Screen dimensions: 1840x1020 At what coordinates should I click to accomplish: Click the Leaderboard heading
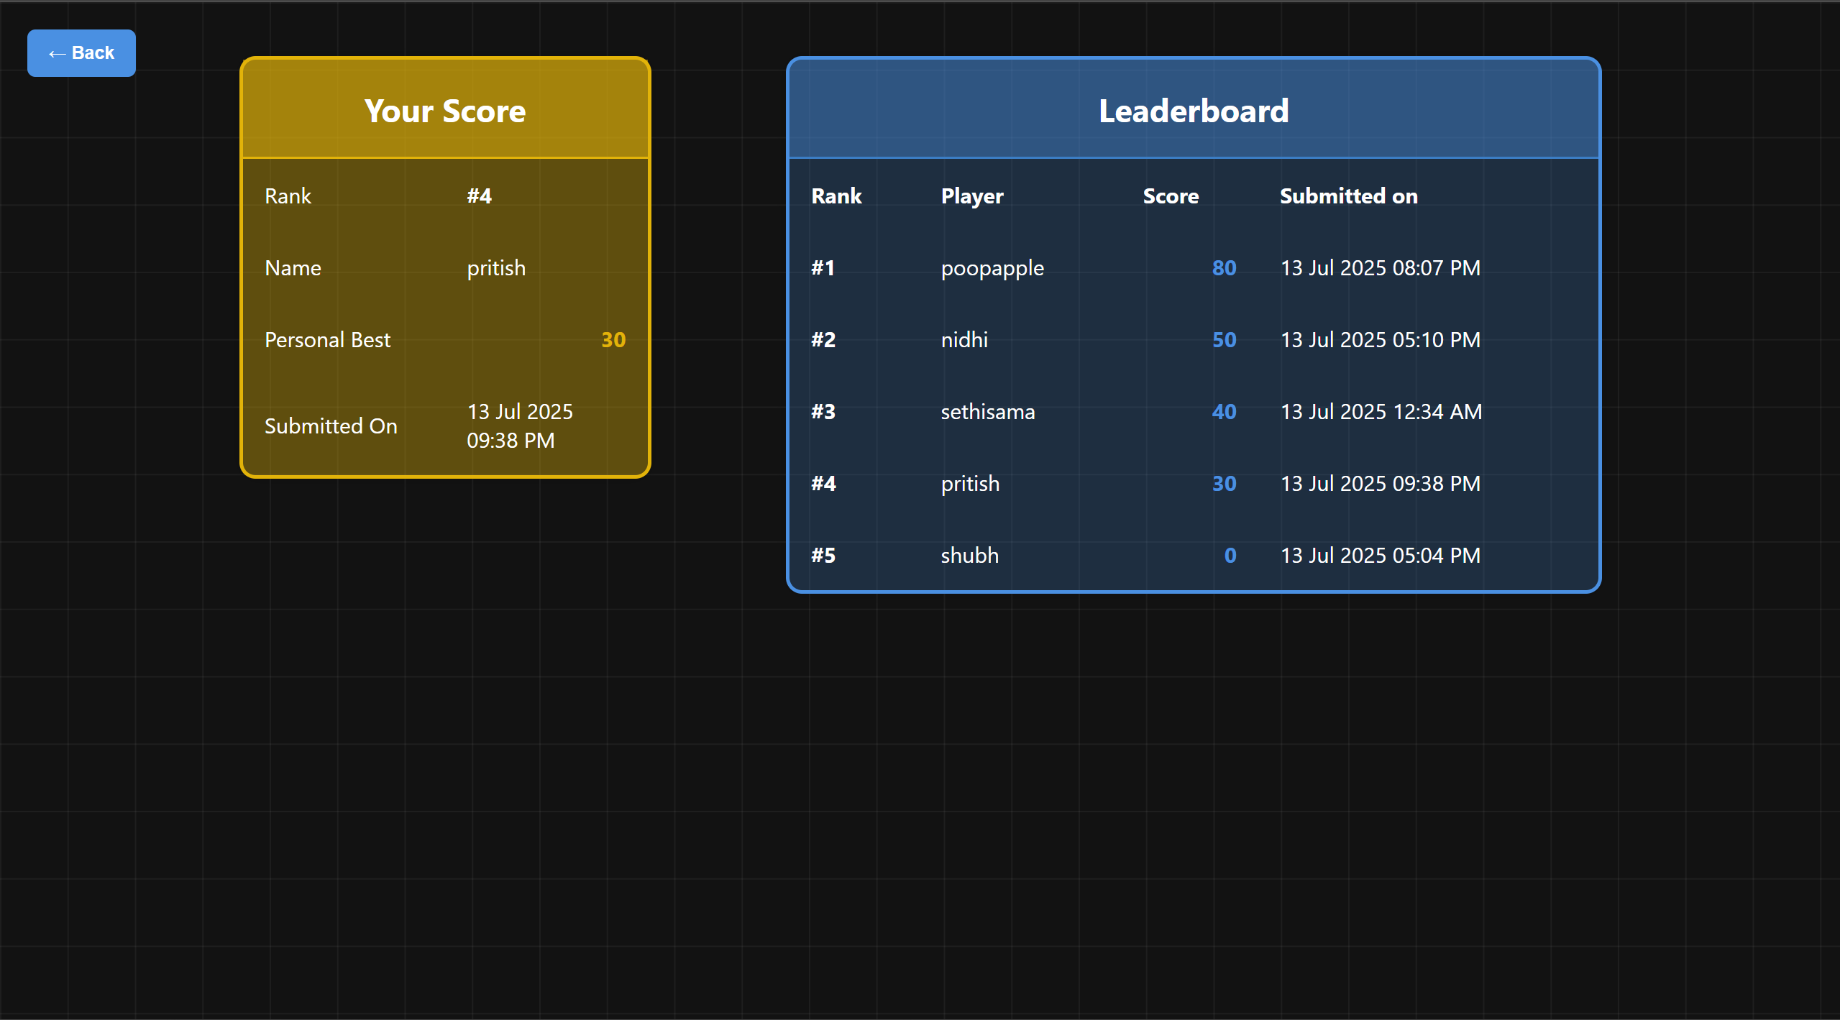[x=1194, y=111]
